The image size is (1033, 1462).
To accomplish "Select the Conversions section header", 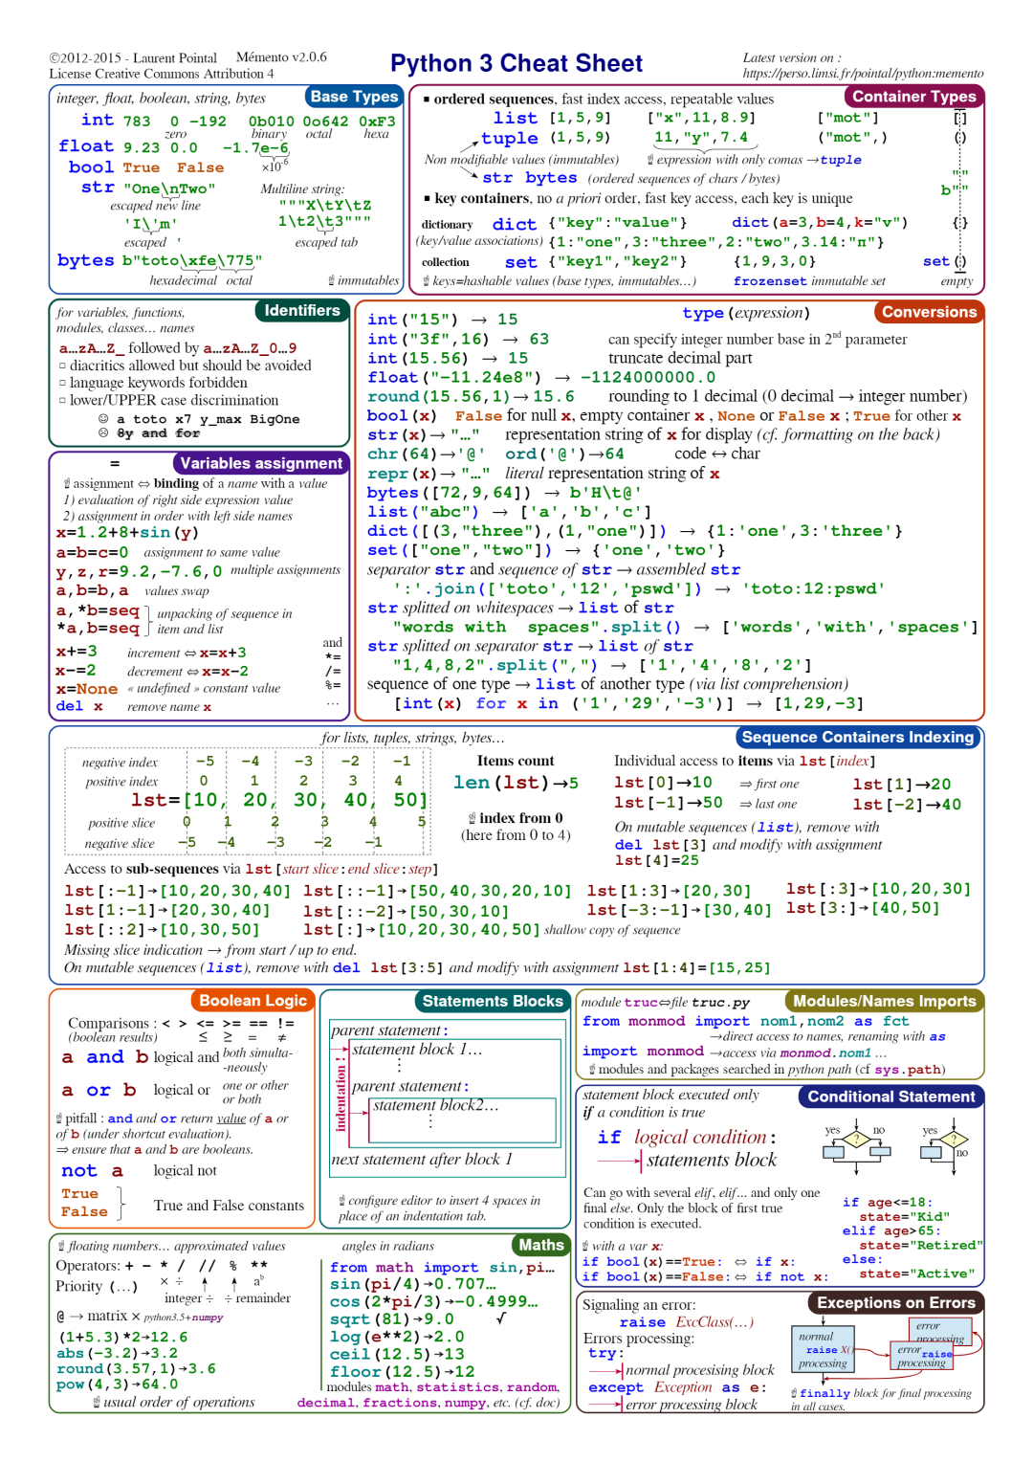I will click(929, 312).
